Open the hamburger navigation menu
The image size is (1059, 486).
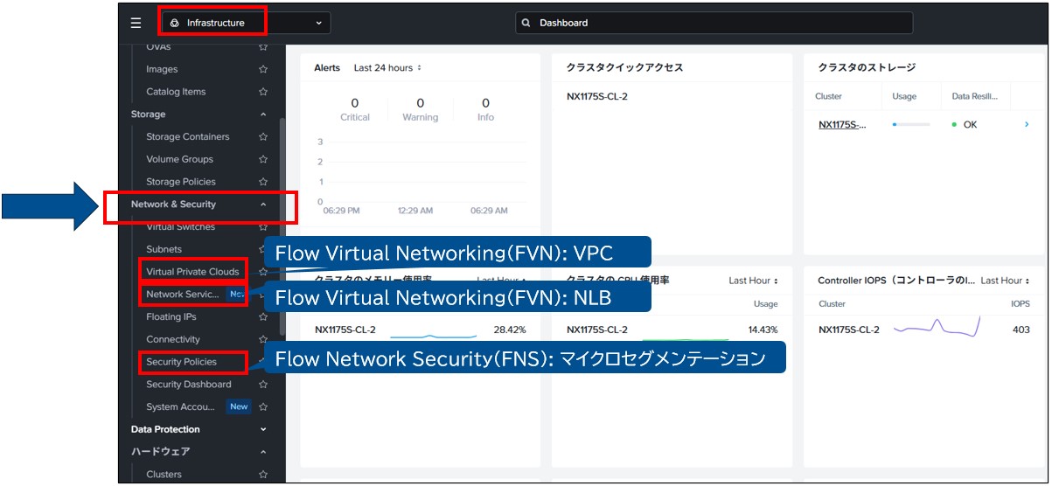136,23
